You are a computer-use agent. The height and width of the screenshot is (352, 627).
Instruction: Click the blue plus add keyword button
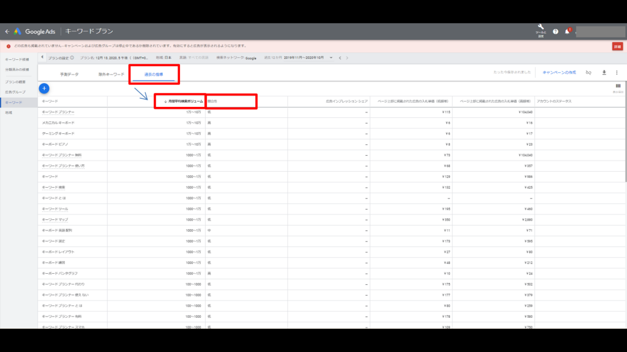(44, 89)
